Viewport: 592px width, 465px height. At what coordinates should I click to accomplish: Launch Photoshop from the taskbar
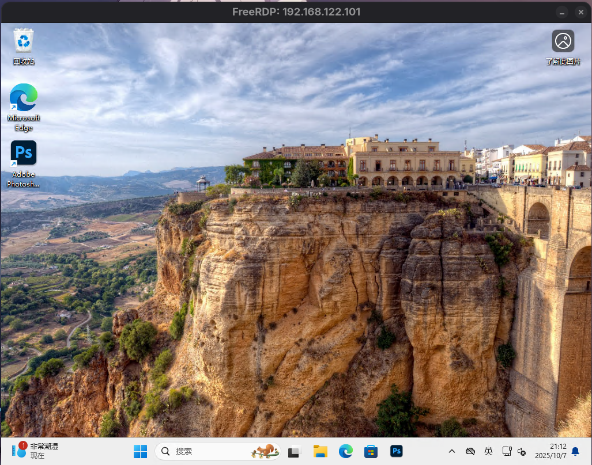(396, 452)
